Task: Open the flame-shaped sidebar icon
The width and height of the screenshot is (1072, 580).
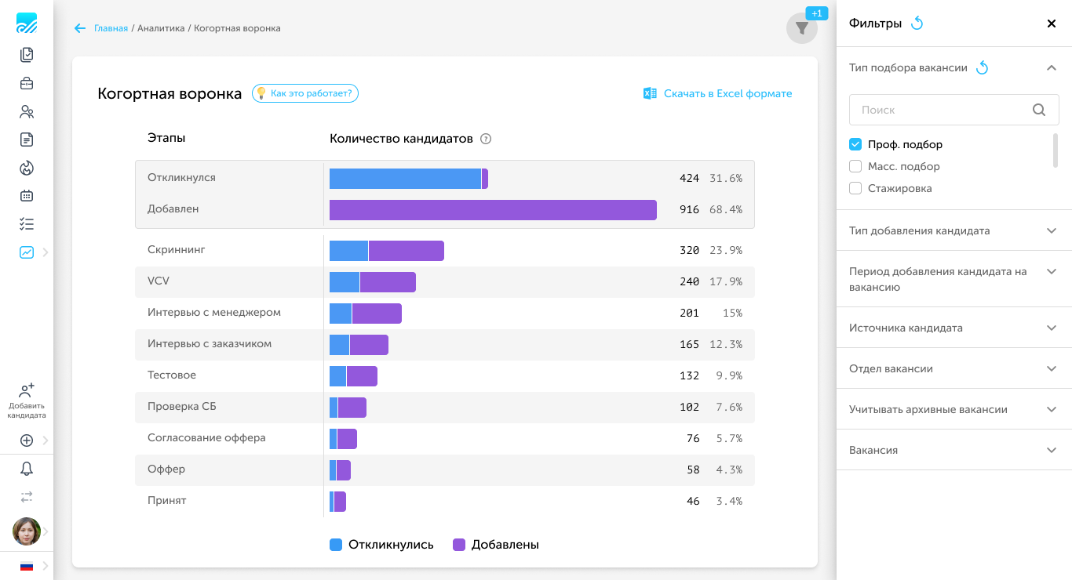Action: 27,168
